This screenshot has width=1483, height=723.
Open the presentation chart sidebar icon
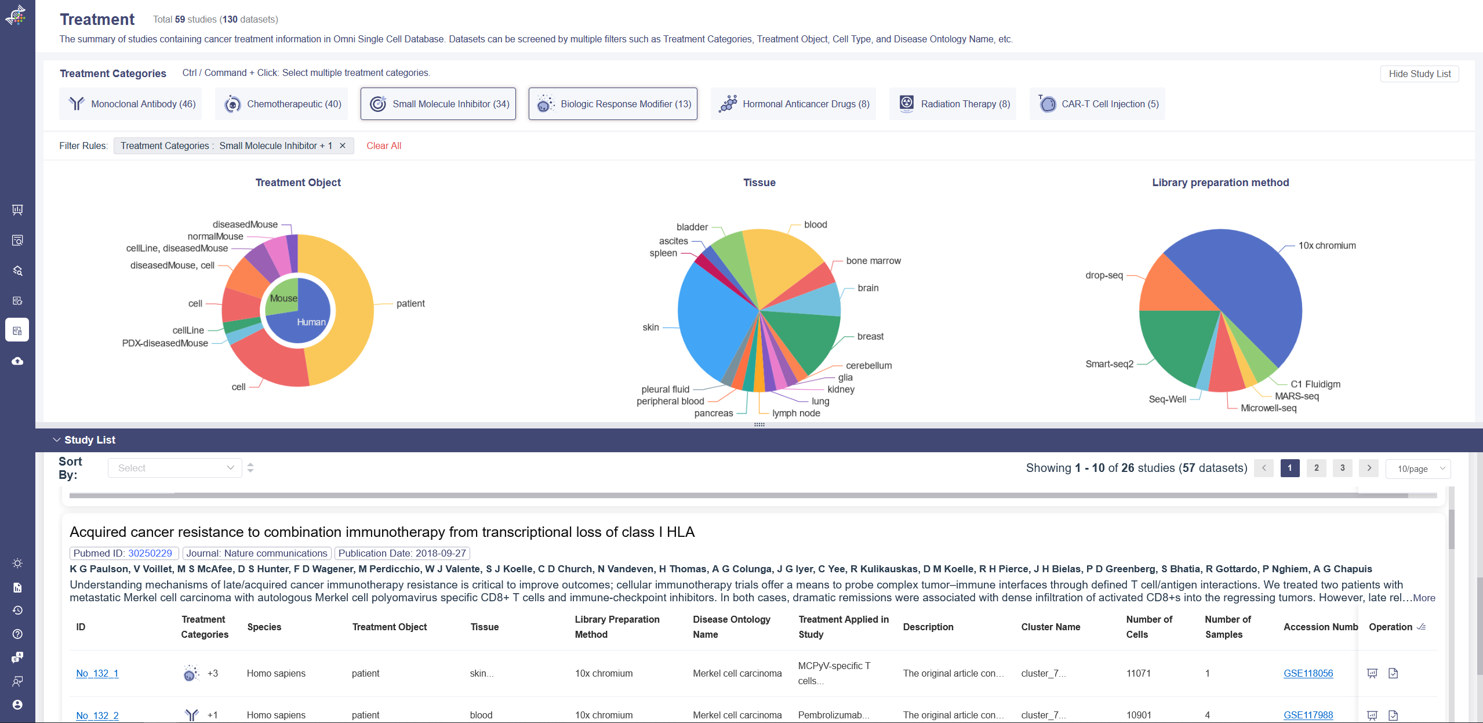pos(17,210)
